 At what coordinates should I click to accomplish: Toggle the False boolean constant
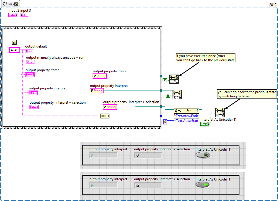(165, 80)
